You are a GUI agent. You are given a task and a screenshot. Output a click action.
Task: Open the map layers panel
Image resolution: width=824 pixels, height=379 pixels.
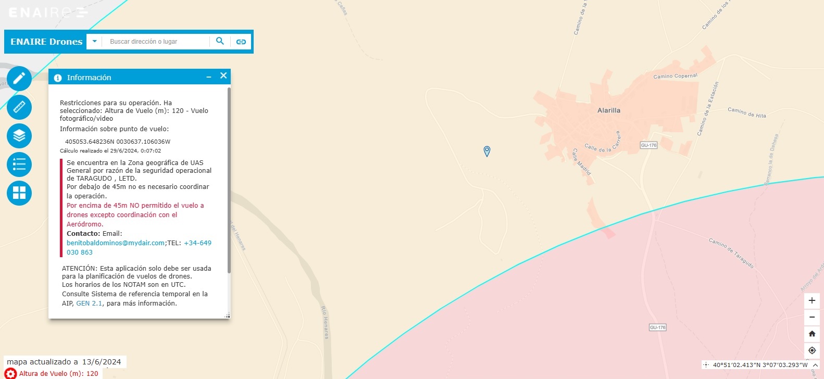coord(19,136)
